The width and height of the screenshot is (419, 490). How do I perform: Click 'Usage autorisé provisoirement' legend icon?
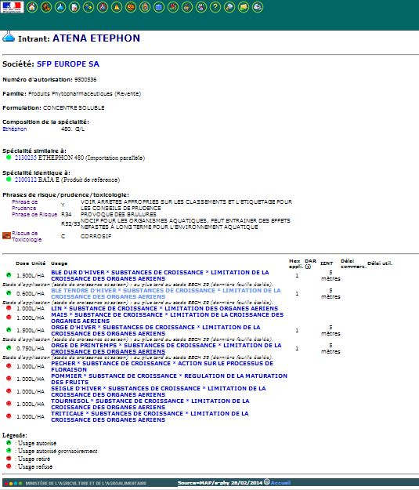[9, 450]
